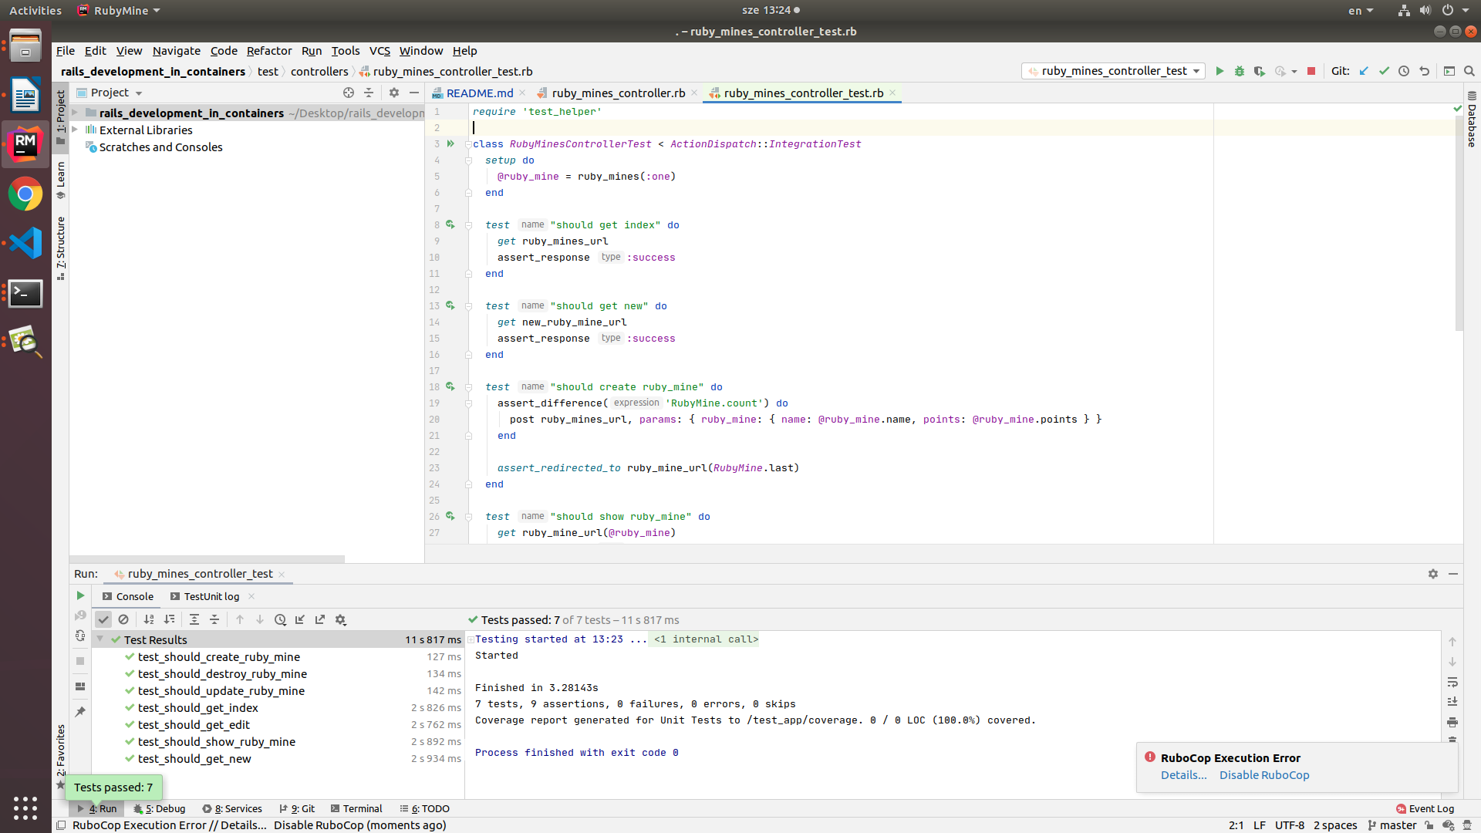Launch Google Chrome from the dock
Viewport: 1481px width, 833px height.
25,194
